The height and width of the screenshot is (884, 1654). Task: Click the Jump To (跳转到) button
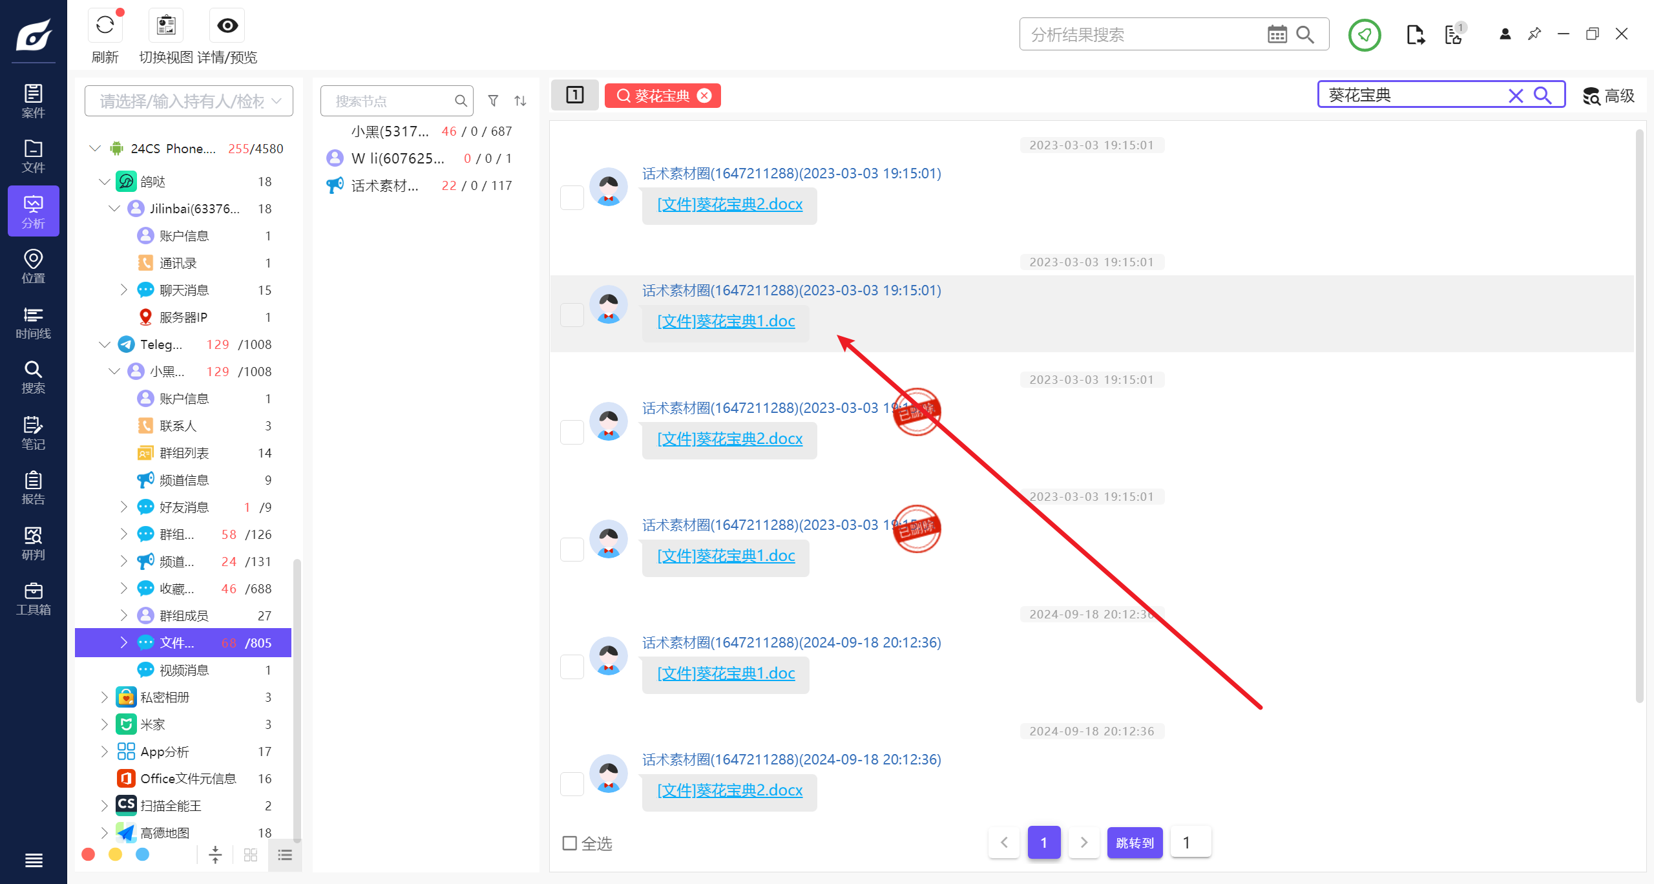[1135, 843]
